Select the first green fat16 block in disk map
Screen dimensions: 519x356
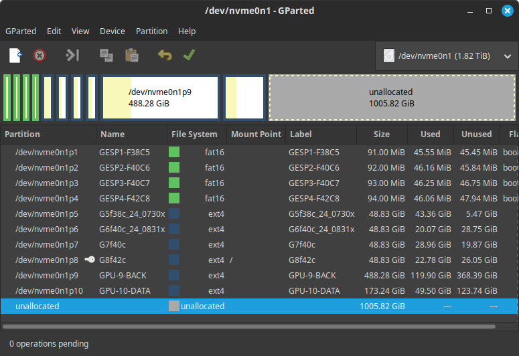pyautogui.click(x=7, y=98)
